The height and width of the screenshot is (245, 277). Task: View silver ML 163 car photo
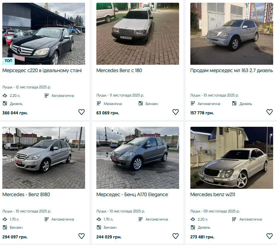point(231,34)
